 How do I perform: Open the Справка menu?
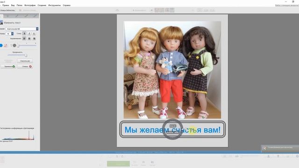(66, 5)
